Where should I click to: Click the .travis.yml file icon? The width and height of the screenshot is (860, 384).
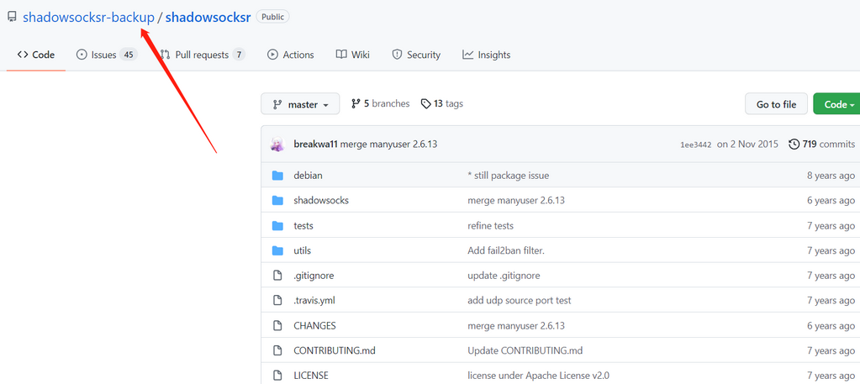[x=277, y=301]
